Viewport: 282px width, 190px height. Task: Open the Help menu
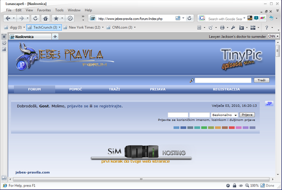[x=88, y=10]
